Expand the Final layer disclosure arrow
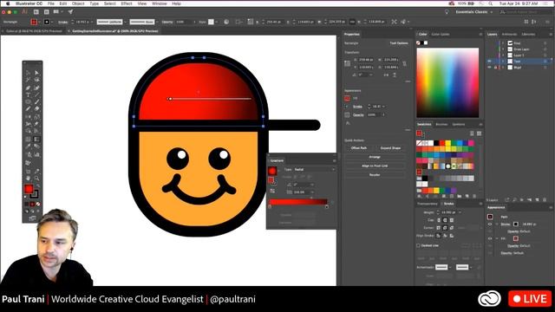 click(x=503, y=43)
